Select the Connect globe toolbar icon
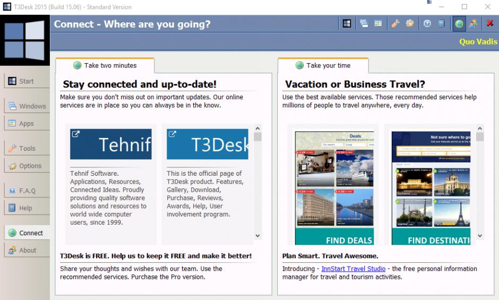Image resolution: width=499 pixels, height=300 pixels. pos(459,24)
